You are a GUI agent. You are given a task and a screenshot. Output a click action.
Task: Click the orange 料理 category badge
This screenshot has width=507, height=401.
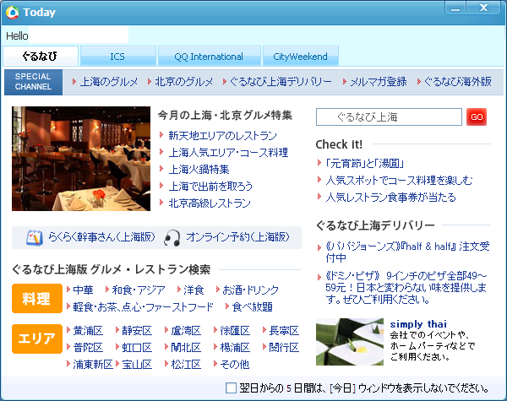pyautogui.click(x=37, y=299)
